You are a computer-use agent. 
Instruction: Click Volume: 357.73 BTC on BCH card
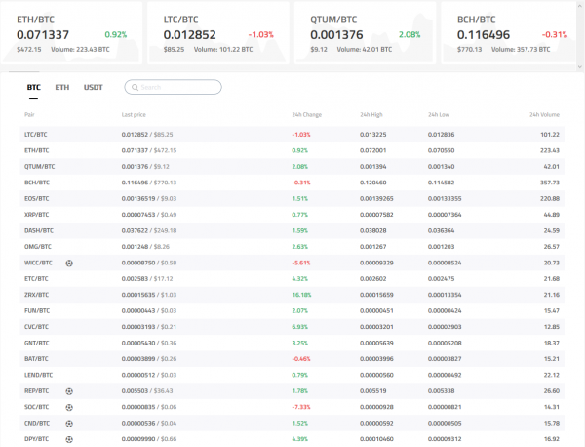pyautogui.click(x=521, y=50)
